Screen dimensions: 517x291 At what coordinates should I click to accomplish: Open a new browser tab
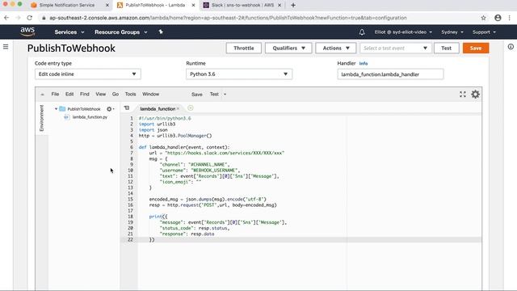292,6
